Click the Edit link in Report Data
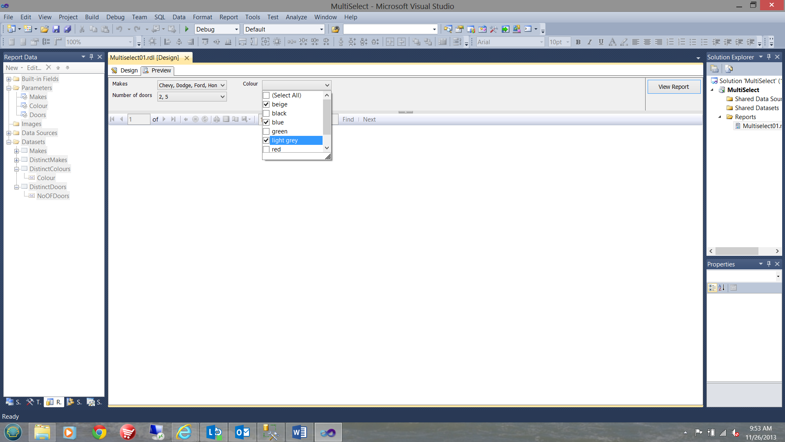This screenshot has height=442, width=785. click(34, 68)
